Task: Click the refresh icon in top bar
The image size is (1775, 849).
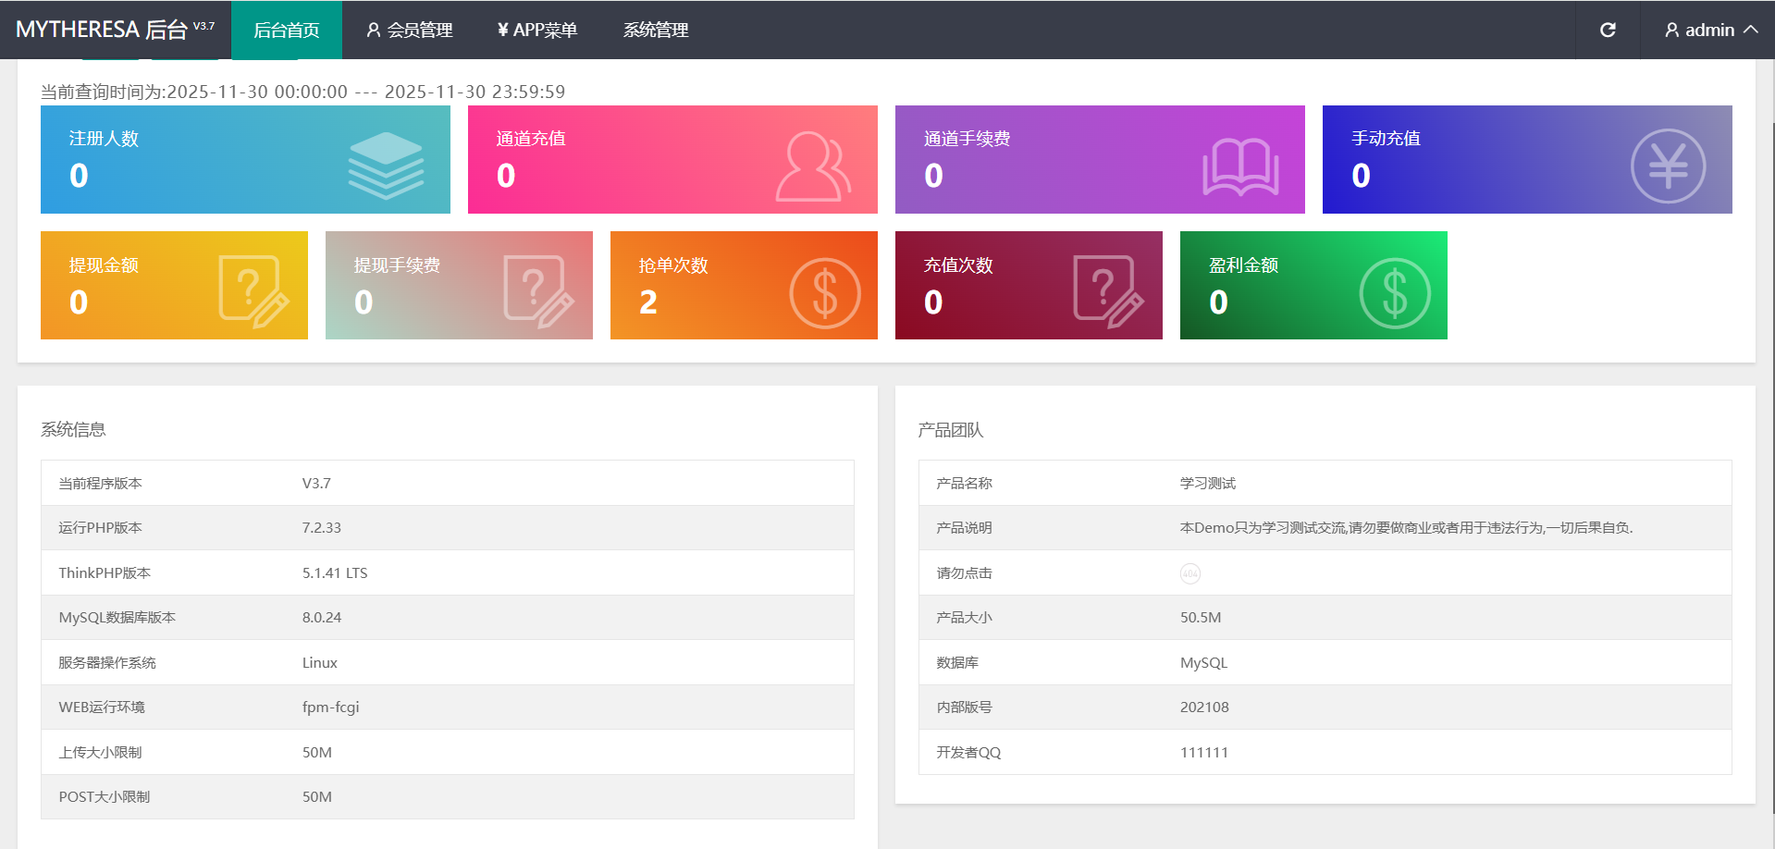Action: pyautogui.click(x=1608, y=30)
